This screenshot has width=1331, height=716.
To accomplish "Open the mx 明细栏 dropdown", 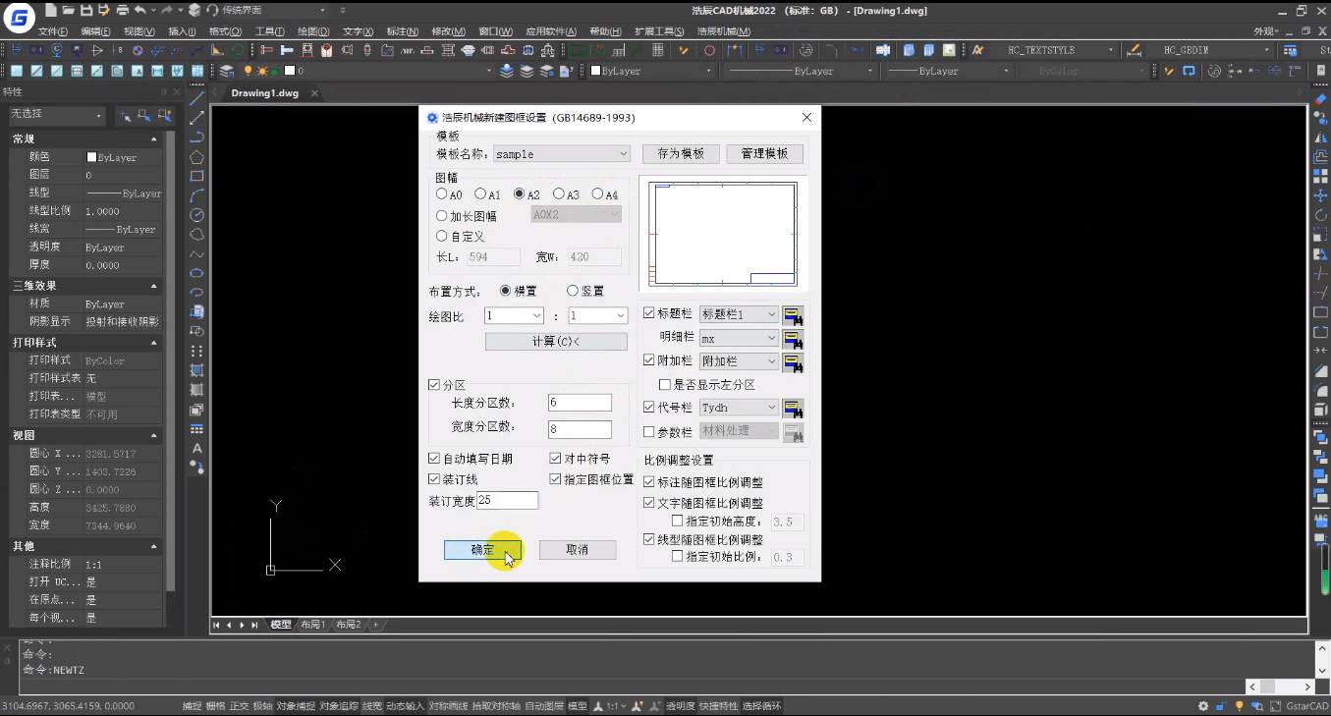I will 739,338.
